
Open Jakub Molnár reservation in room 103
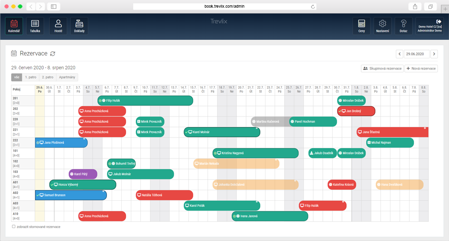coord(140,174)
